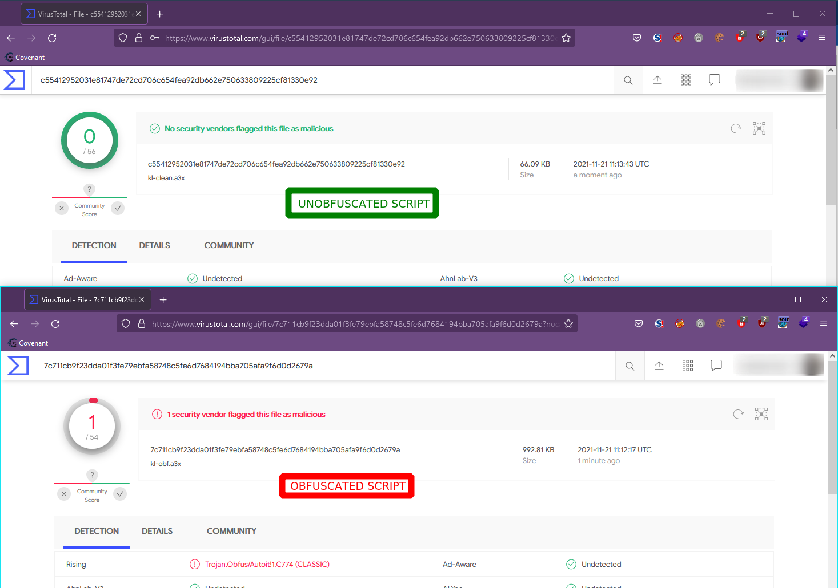The height and width of the screenshot is (588, 838).
Task: Click Rising vendor row label
Action: 76,564
